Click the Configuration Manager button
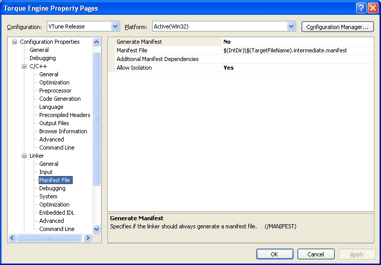The image size is (381, 265). (x=337, y=26)
